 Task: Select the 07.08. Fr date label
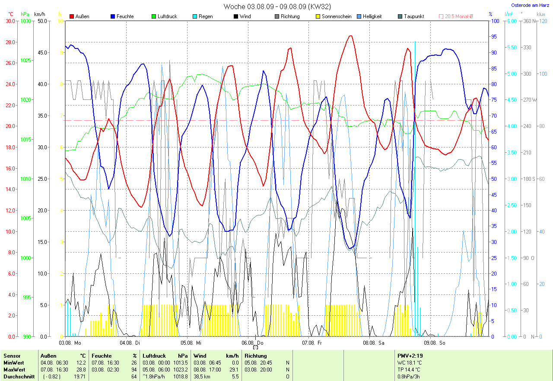(312, 343)
